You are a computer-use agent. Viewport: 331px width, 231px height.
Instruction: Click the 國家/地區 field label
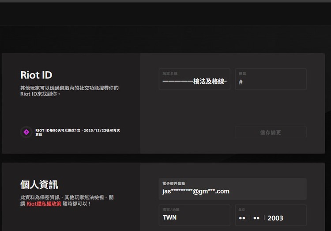click(171, 210)
